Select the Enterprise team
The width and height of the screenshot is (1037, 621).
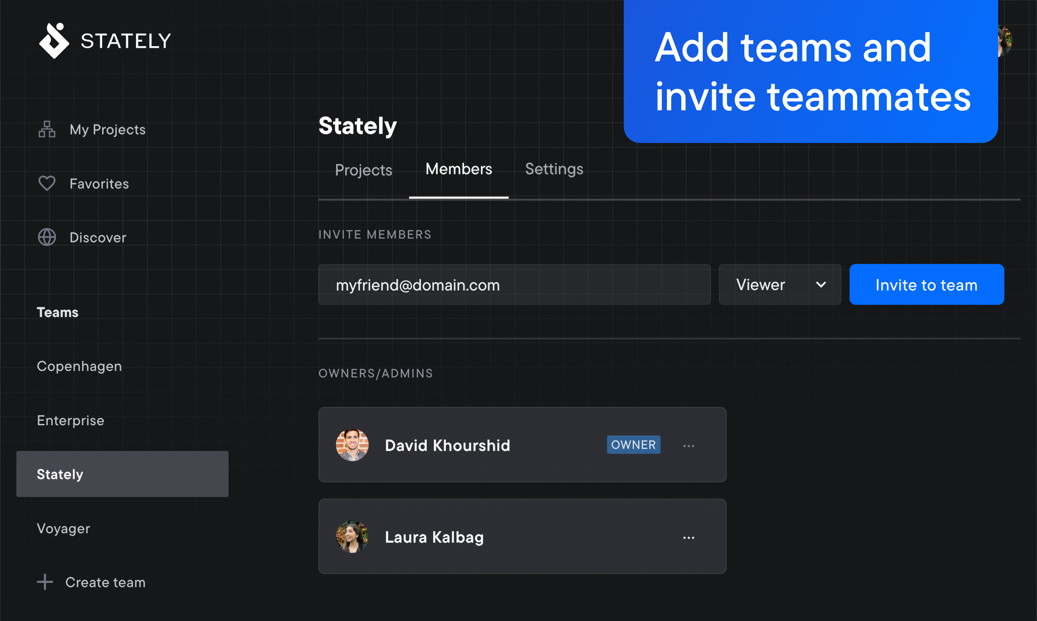tap(70, 420)
